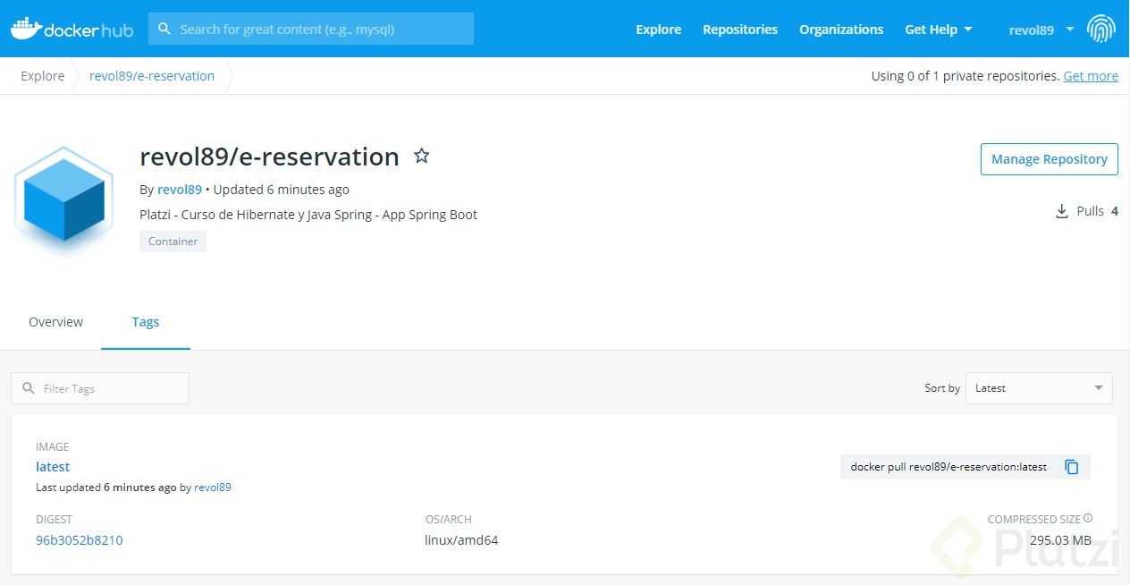Toggle the Container label filter
Screen dimensions: 1130x585
[x=173, y=242]
